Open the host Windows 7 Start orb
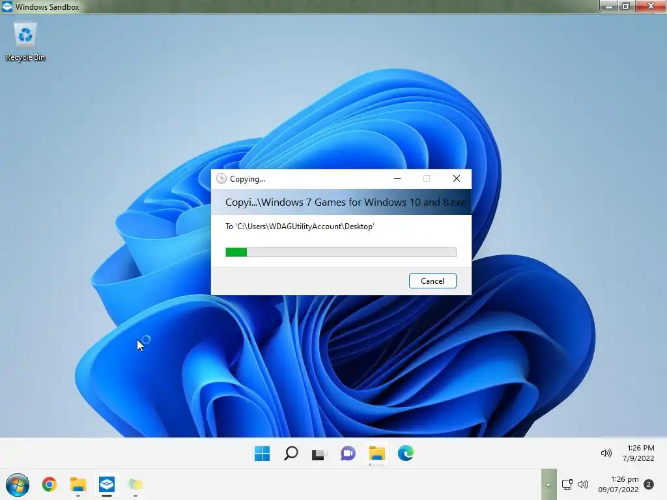 18,484
